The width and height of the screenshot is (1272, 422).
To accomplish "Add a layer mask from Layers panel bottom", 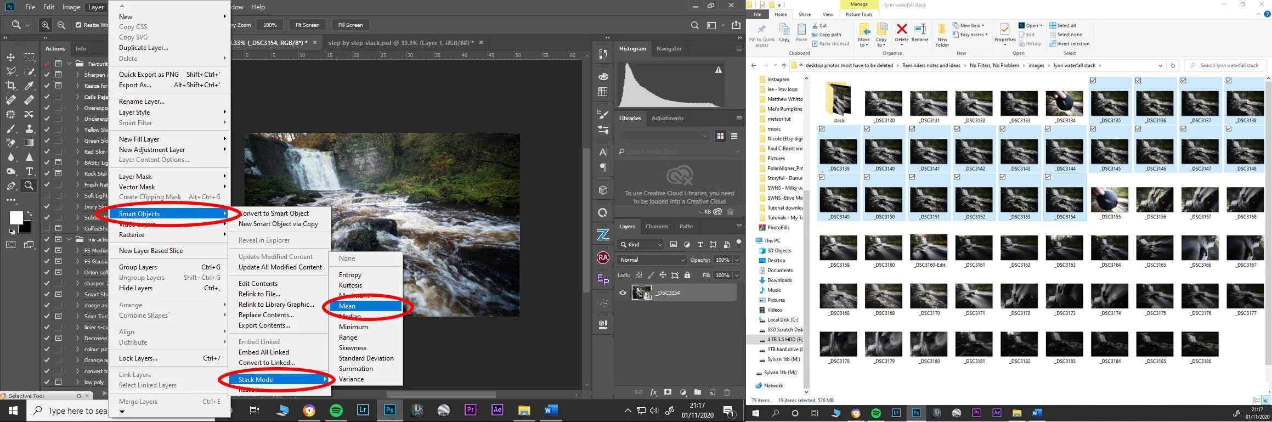I will coord(668,392).
